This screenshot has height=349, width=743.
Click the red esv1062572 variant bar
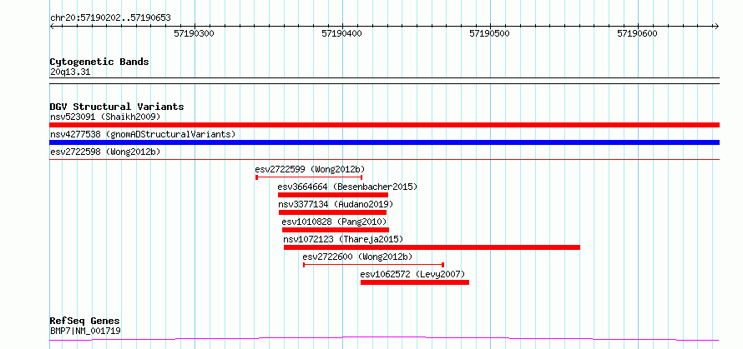coord(415,282)
